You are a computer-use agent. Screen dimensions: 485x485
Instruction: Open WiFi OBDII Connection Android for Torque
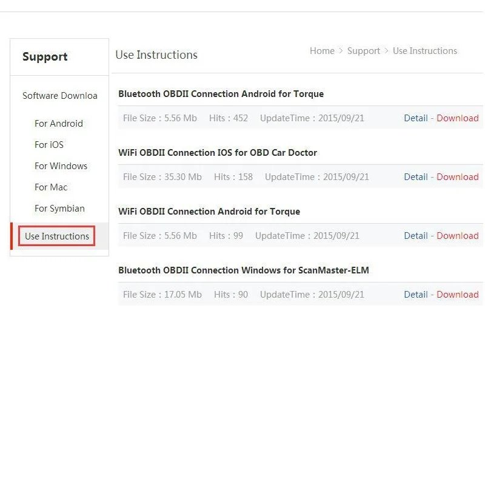point(209,211)
